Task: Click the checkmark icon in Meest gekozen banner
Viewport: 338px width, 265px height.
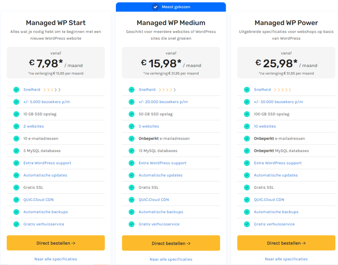Action: click(155, 7)
